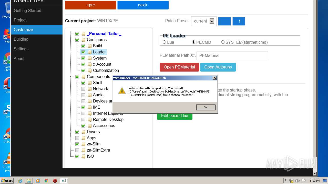Viewport: 328px width, 184px height.
Task: Expand the Drivers tree node
Action: tap(71, 132)
